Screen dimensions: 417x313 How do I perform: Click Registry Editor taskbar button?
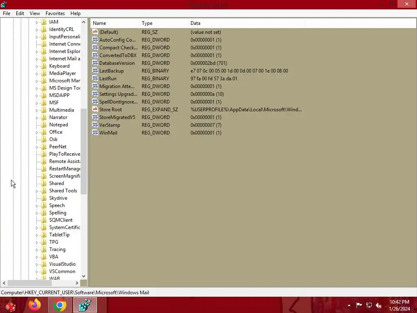85,305
